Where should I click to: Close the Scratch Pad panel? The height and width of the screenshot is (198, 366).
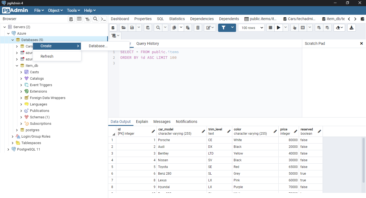[361, 43]
